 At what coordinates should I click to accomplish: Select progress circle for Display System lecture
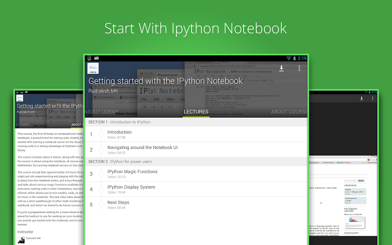pos(101,189)
